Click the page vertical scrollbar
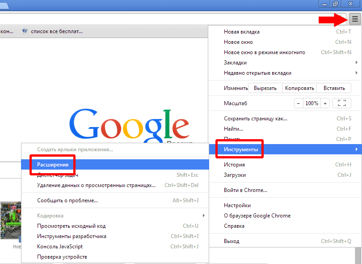 tap(358, 255)
